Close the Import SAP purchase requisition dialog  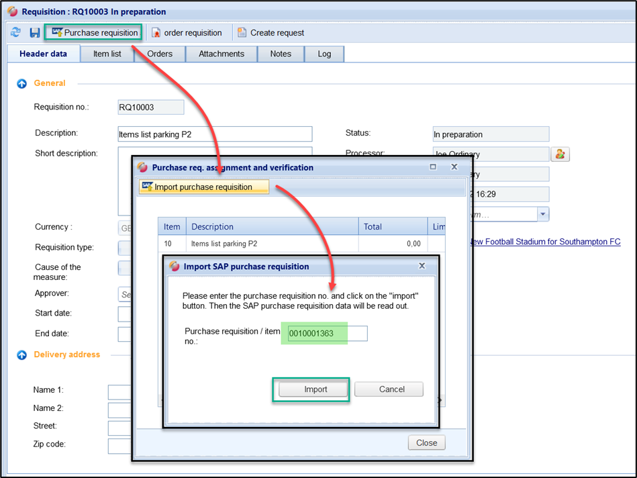[422, 266]
